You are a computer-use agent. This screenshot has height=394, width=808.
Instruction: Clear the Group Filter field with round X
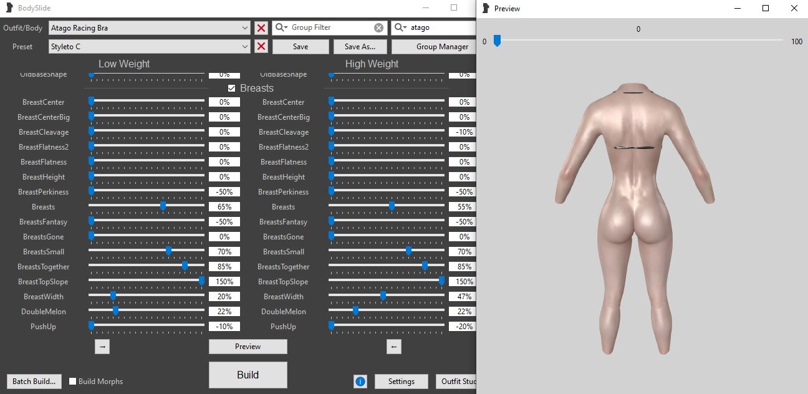coord(378,28)
